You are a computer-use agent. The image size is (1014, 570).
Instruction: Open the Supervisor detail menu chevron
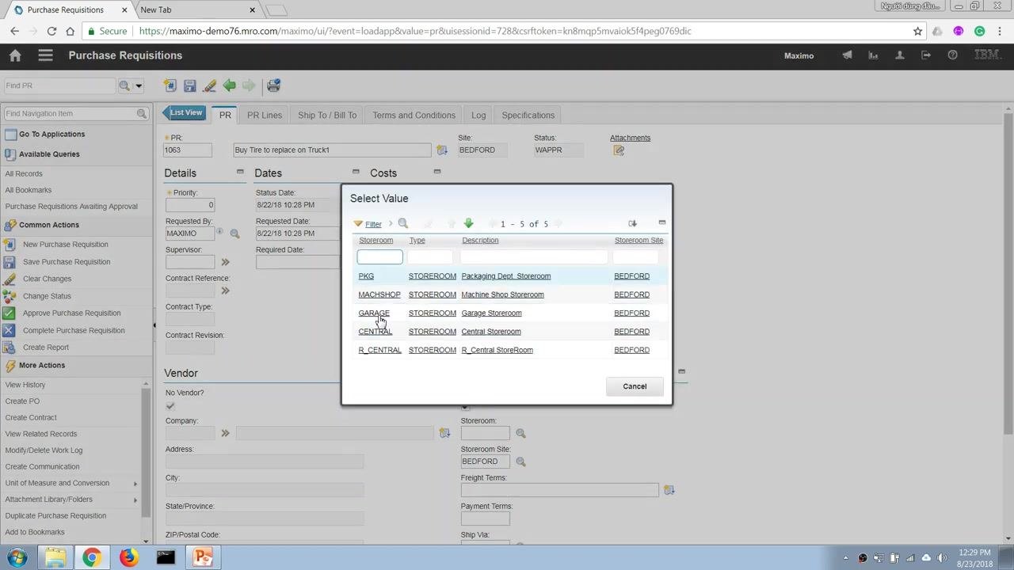pos(225,262)
